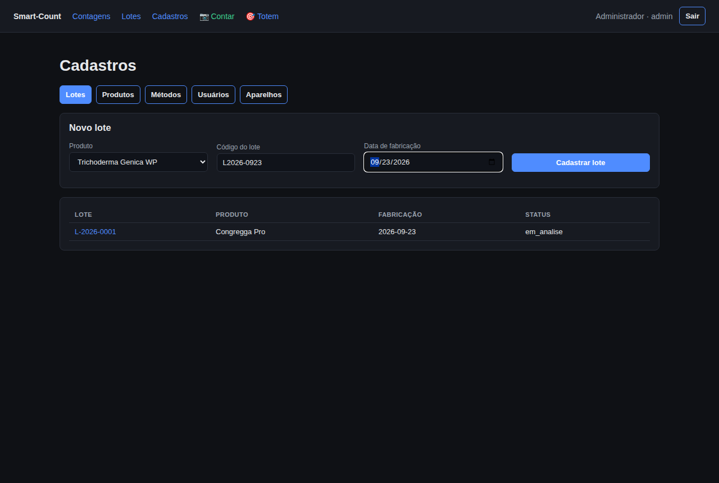Click the Smart-Count brand logo
The height and width of the screenshot is (483, 719).
(x=37, y=16)
